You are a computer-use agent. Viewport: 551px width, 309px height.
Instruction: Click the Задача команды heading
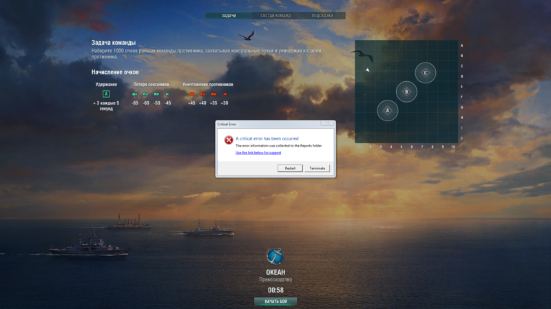pyautogui.click(x=114, y=43)
